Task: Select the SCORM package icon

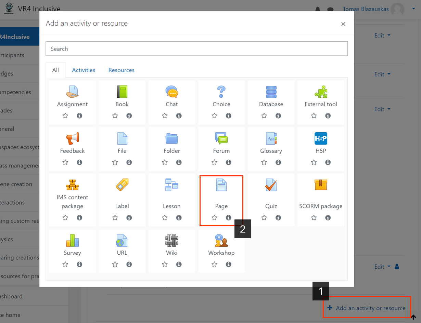Action: coord(321,185)
